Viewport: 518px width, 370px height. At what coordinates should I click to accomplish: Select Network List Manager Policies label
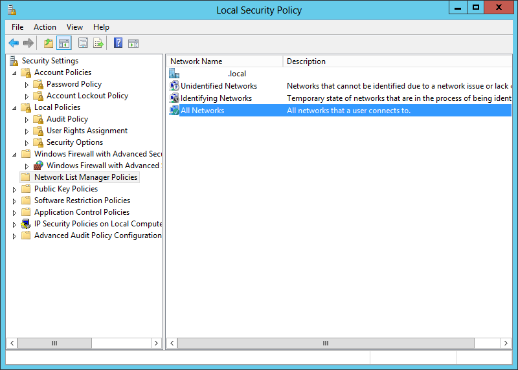85,177
